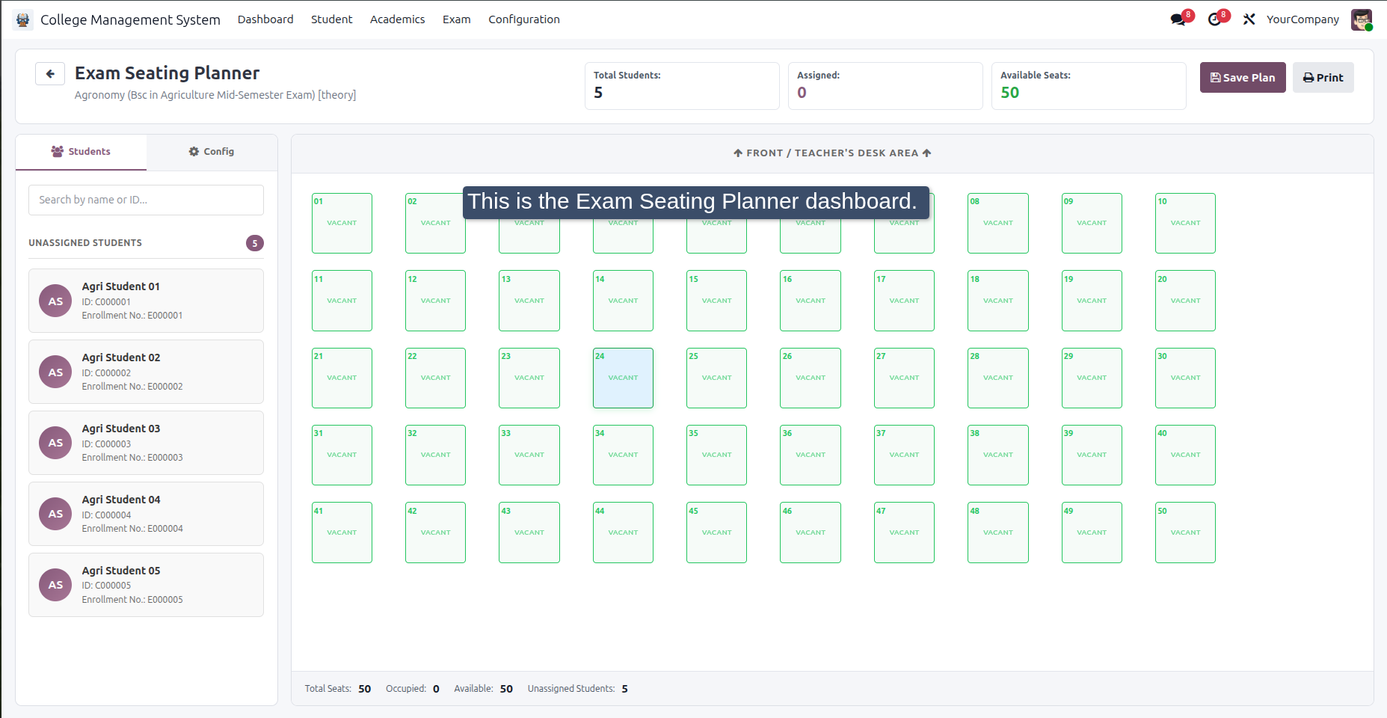Click the debug tools wrench icon
The image size is (1387, 718).
coord(1249,19)
